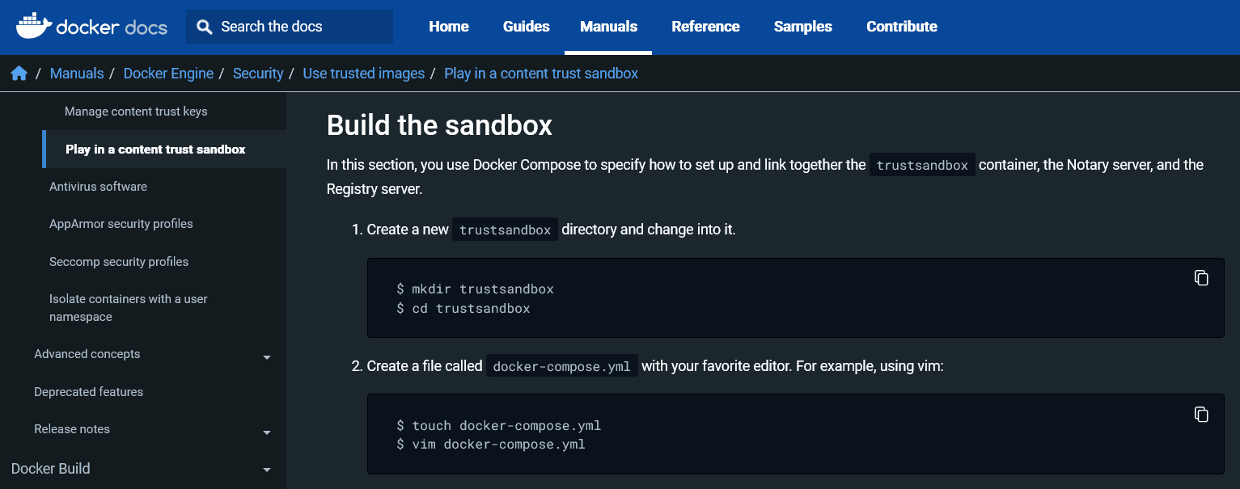Open the Security breadcrumb link
The width and height of the screenshot is (1240, 489).
(258, 73)
